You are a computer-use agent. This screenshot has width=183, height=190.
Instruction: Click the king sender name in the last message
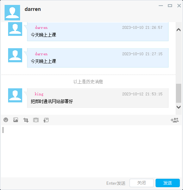(39, 94)
